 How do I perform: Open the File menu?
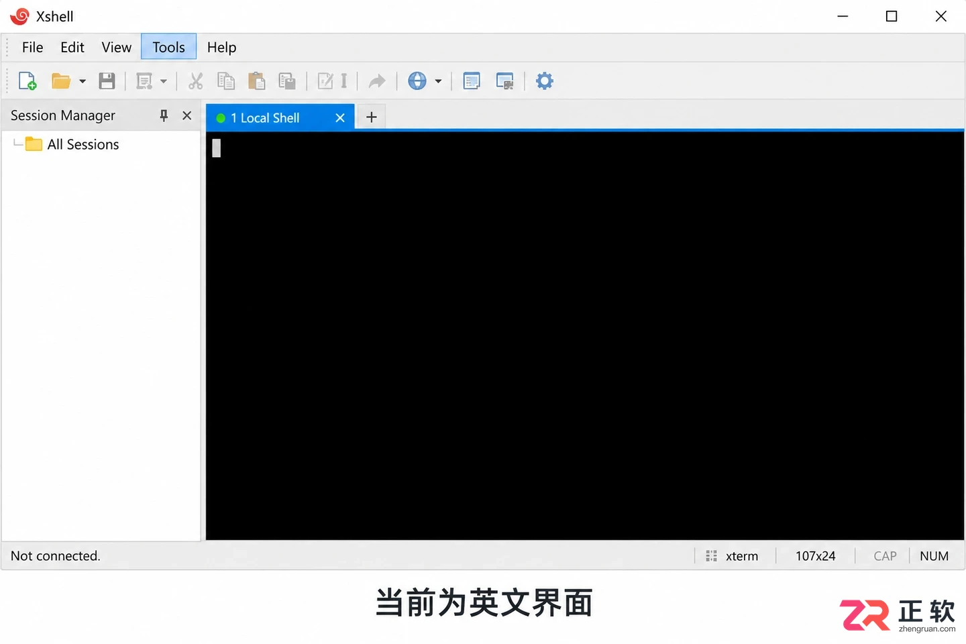(x=32, y=48)
